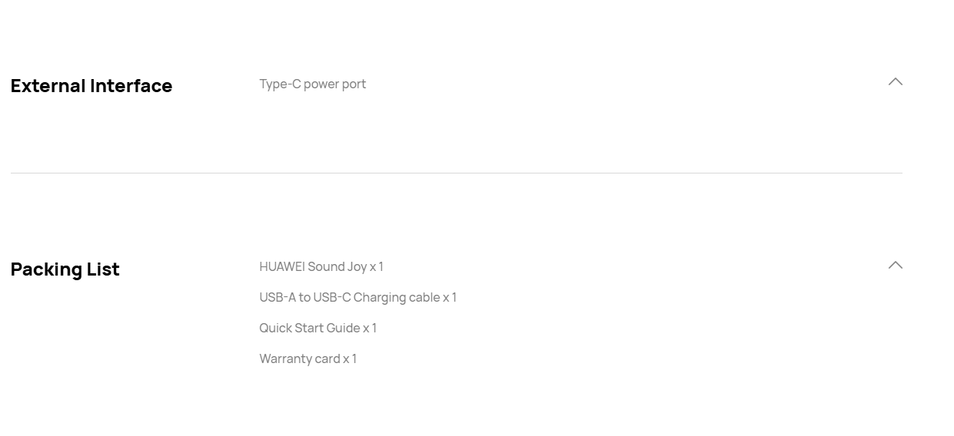
Task: Click the horizontal divider below External Interface
Action: pos(457,173)
